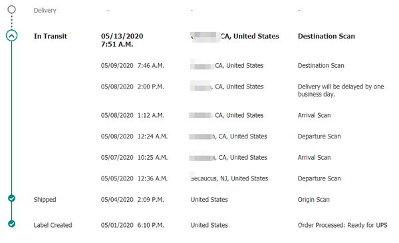Select the 05/13/2020 7:51 A.M. timestamp
This screenshot has height=243, width=399.
pyautogui.click(x=122, y=40)
